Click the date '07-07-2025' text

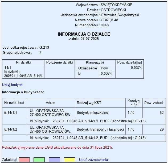(90, 39)
